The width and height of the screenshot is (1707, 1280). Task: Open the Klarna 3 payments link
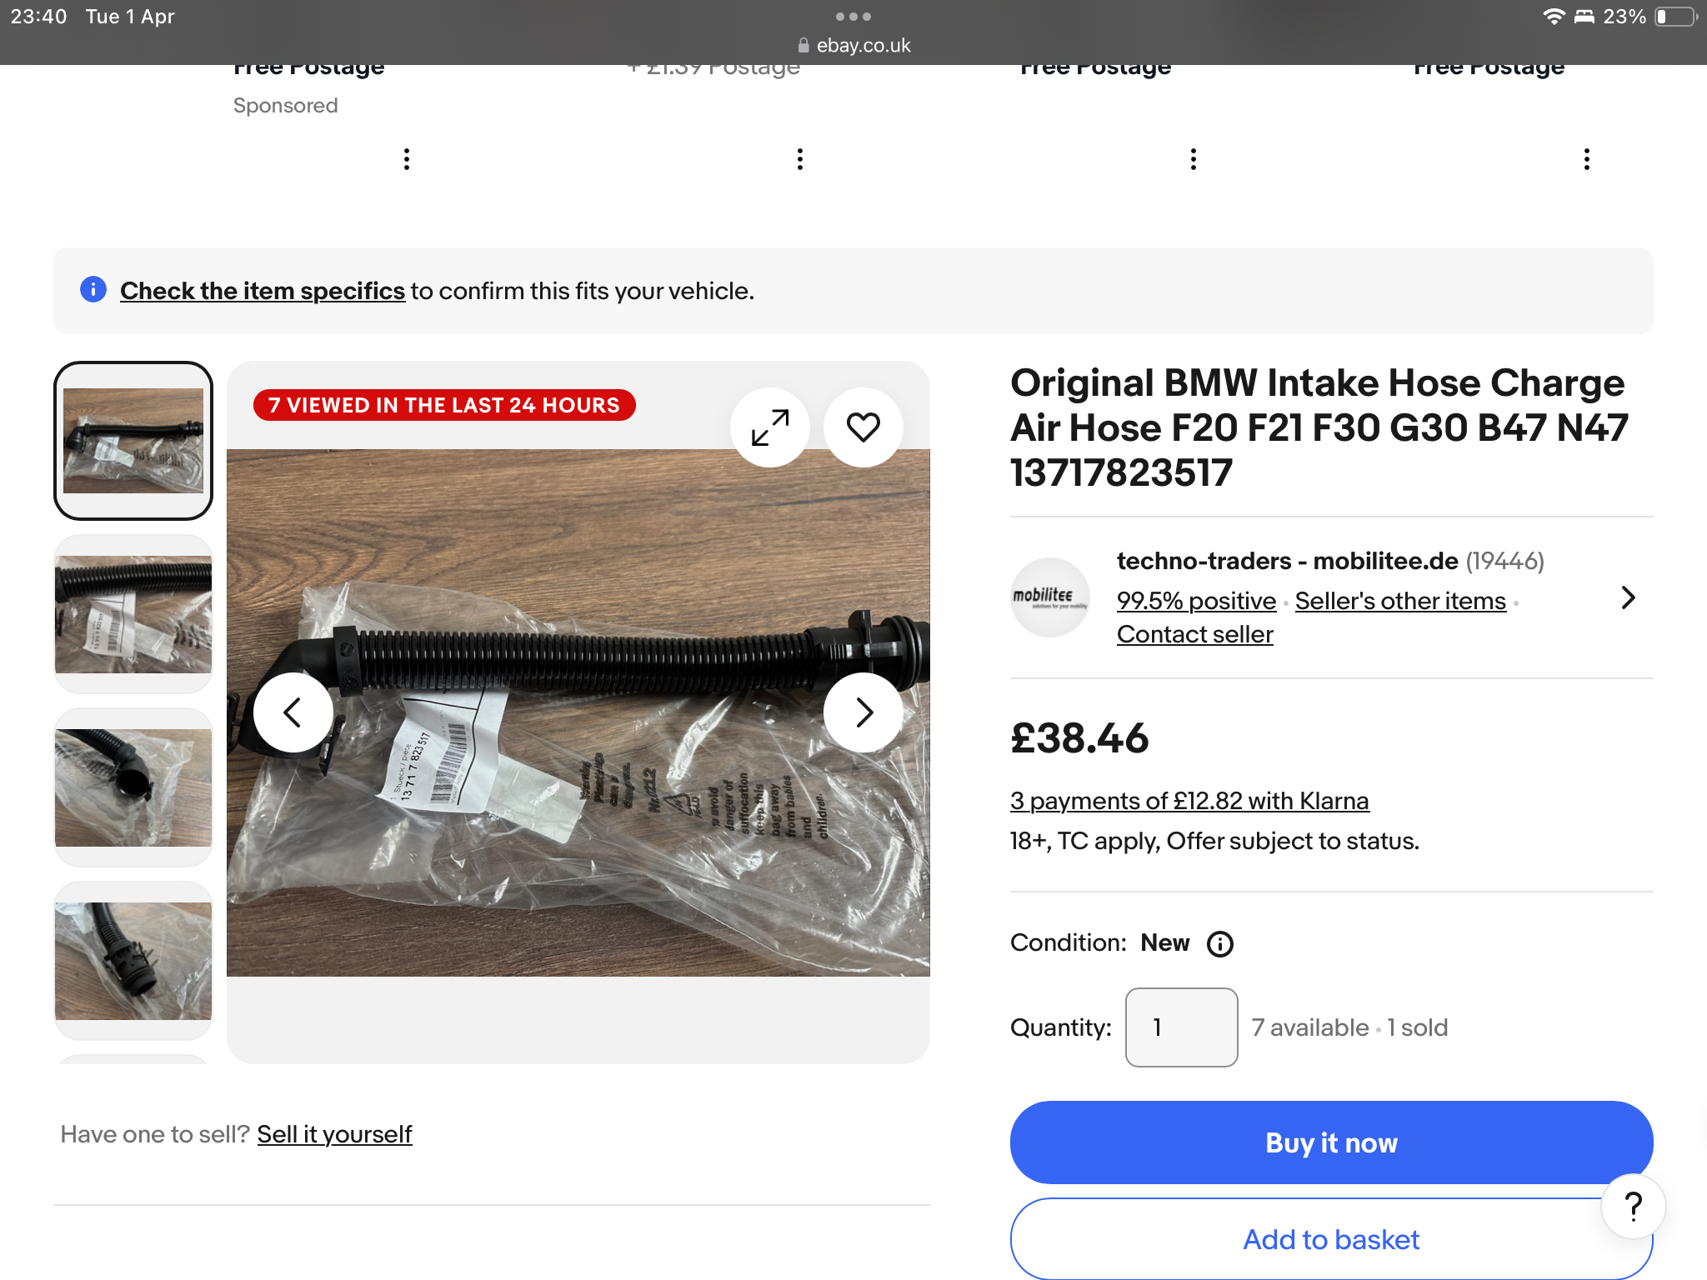coord(1189,801)
